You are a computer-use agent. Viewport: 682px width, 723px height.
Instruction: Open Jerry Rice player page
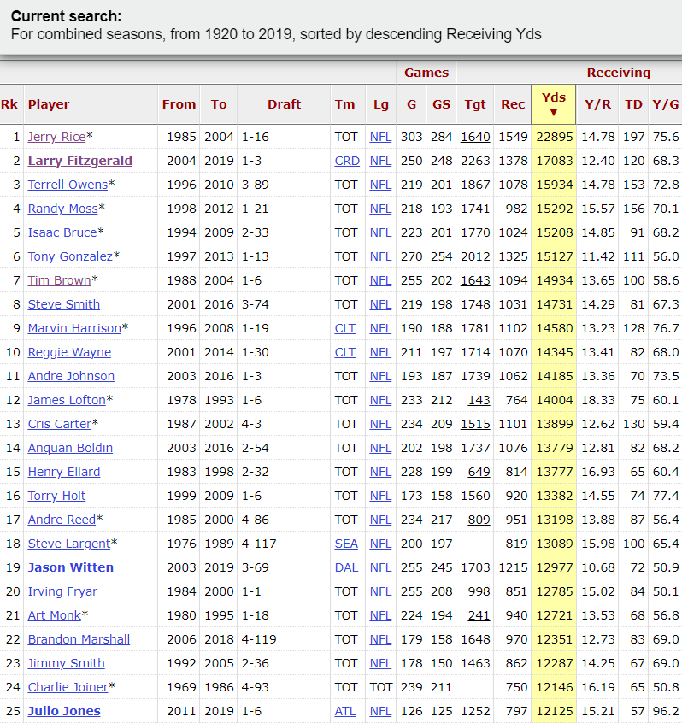(x=56, y=137)
